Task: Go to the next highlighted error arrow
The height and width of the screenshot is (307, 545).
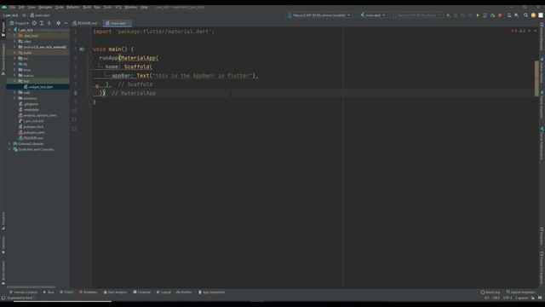Action: [x=536, y=31]
